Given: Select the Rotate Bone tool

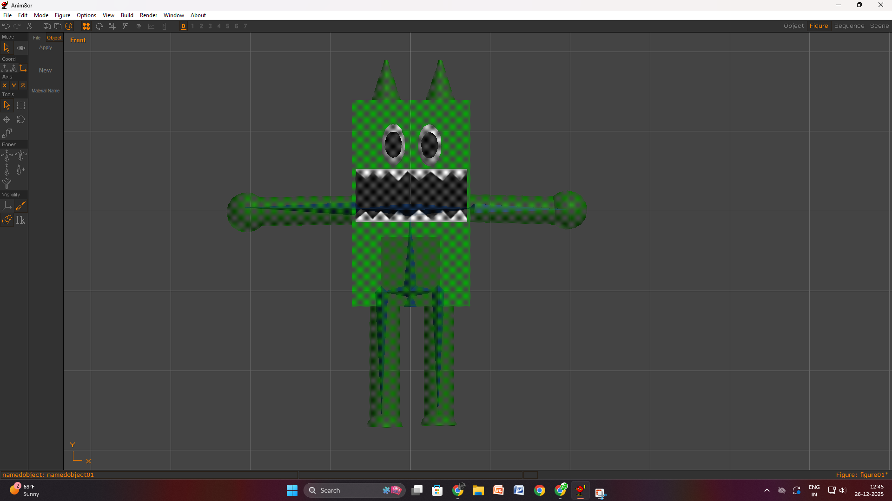Looking at the screenshot, I should tap(20, 156).
